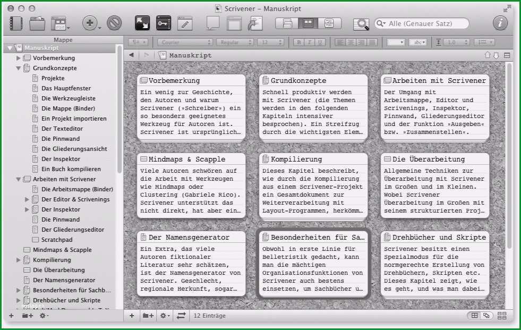Switch to Scrivenings document view mode
The width and height of the screenshot is (521, 330).
[287, 23]
